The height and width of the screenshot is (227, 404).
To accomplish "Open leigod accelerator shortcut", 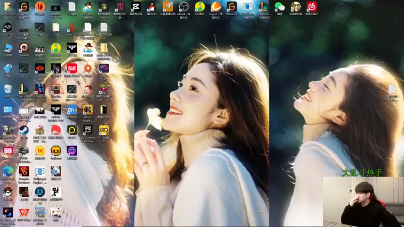I will coord(216,7).
